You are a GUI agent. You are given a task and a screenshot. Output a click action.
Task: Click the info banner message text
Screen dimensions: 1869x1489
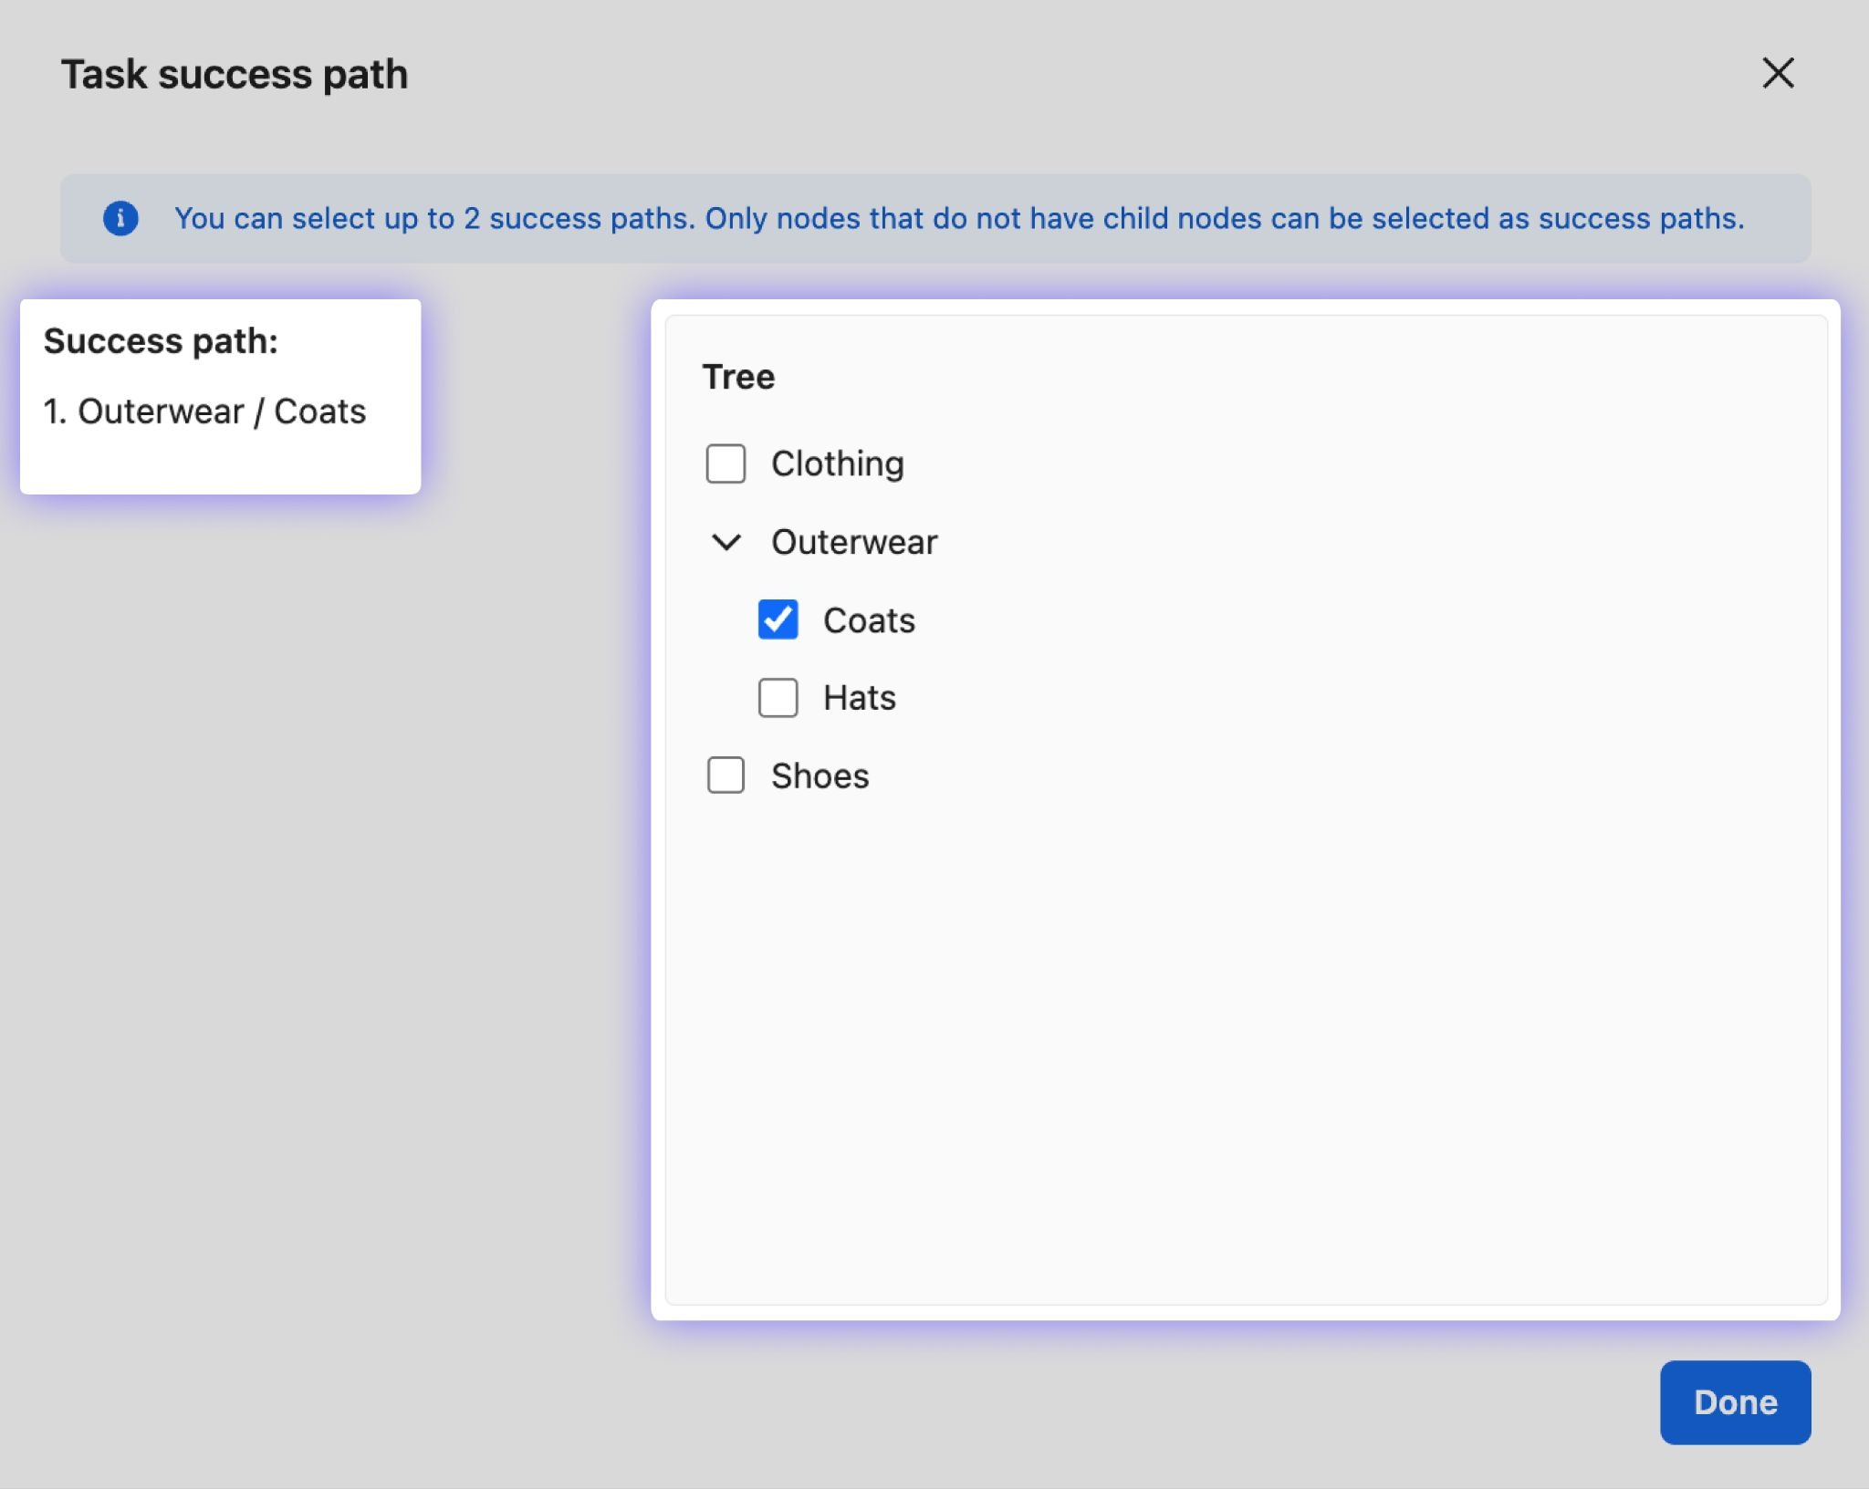(958, 218)
